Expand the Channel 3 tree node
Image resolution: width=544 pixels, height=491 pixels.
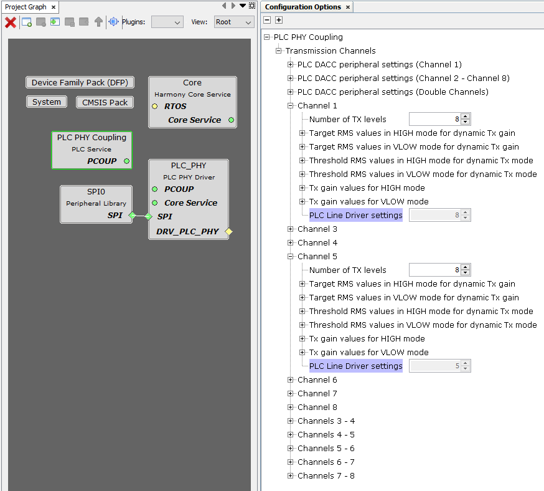(x=291, y=229)
